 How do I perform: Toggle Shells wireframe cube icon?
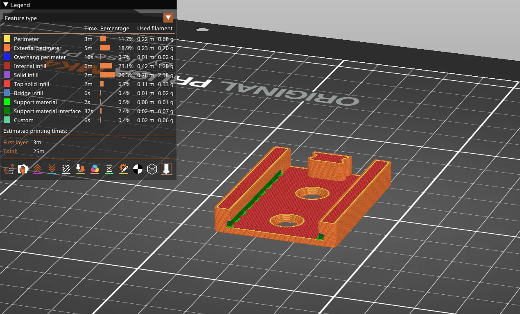(152, 169)
